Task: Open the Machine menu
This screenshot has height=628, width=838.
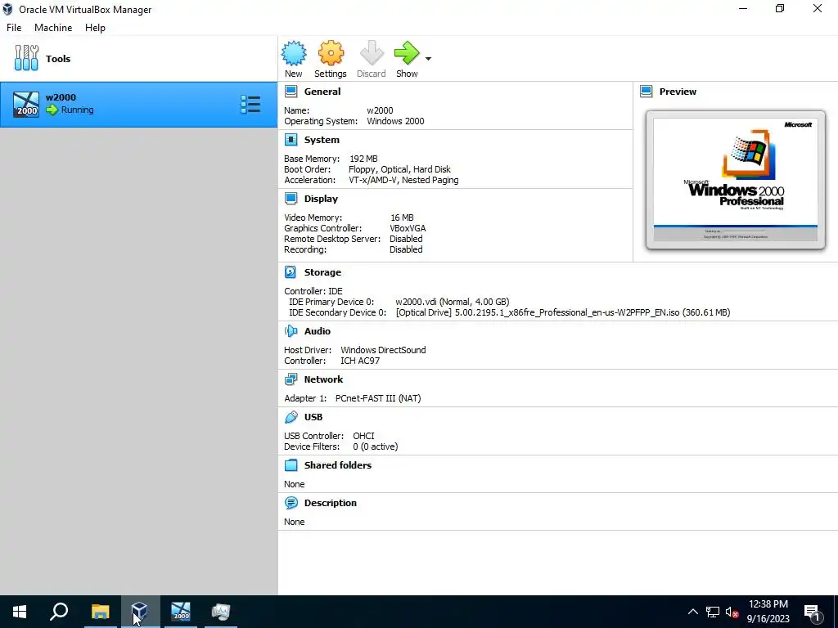Action: click(53, 28)
